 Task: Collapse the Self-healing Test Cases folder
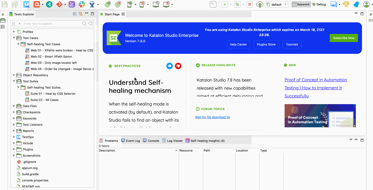(18, 44)
